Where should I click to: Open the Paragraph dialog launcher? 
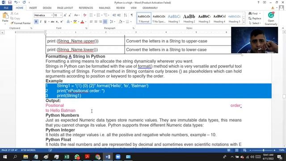[x=133, y=28]
